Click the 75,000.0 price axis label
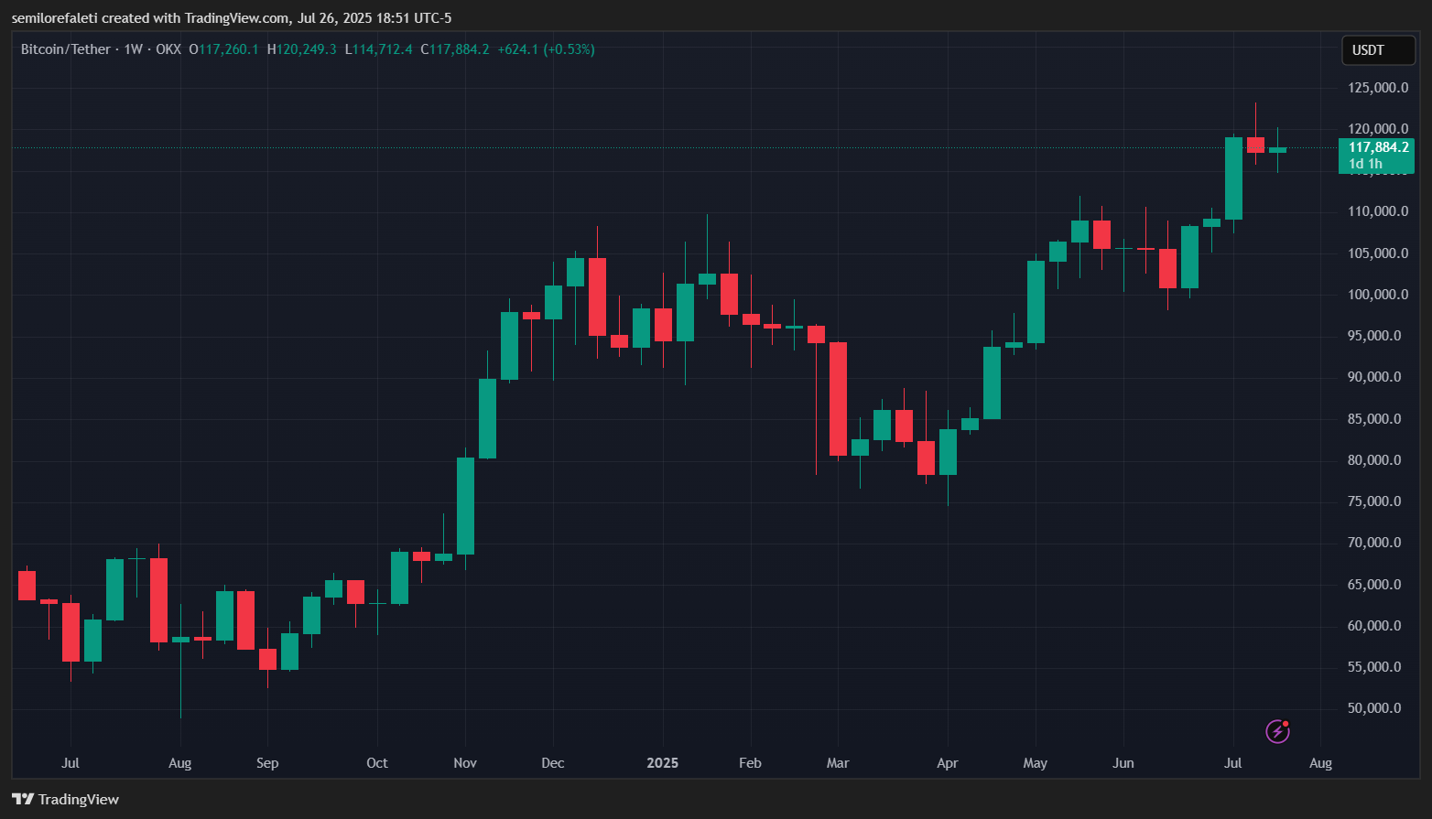Viewport: 1432px width, 819px height. coord(1374,501)
